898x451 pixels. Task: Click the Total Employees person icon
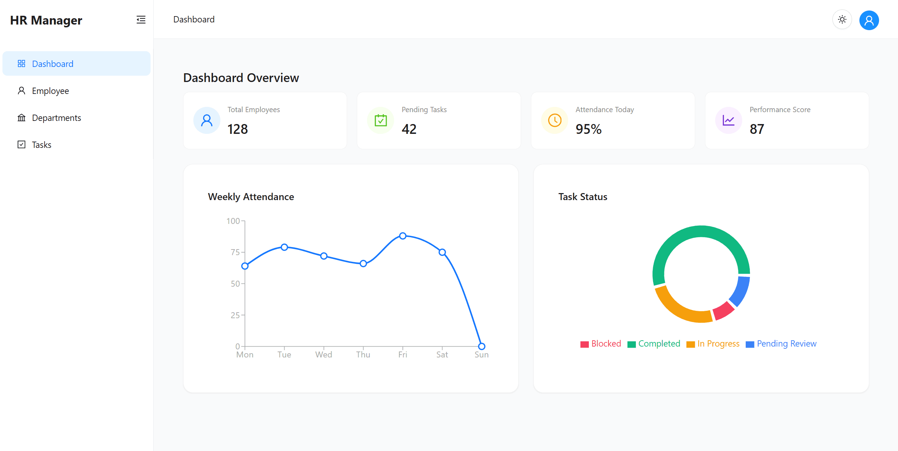[x=207, y=120]
